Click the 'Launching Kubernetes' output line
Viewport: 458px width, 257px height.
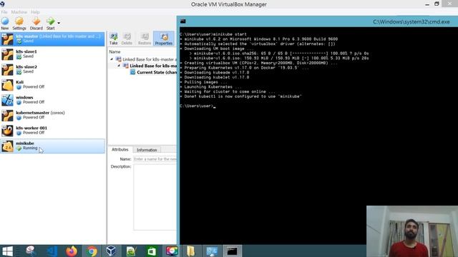[211, 87]
